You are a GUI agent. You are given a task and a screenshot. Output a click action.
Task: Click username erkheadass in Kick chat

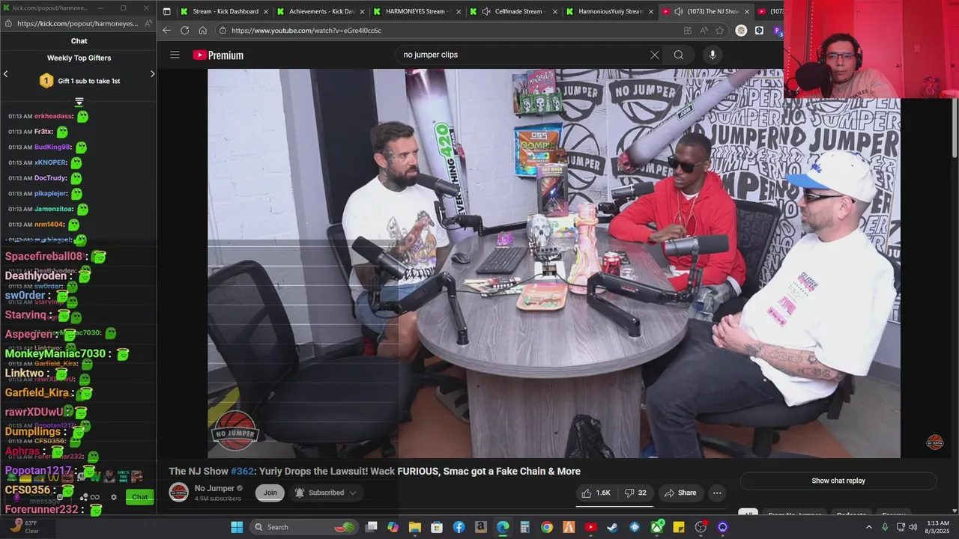pos(54,116)
